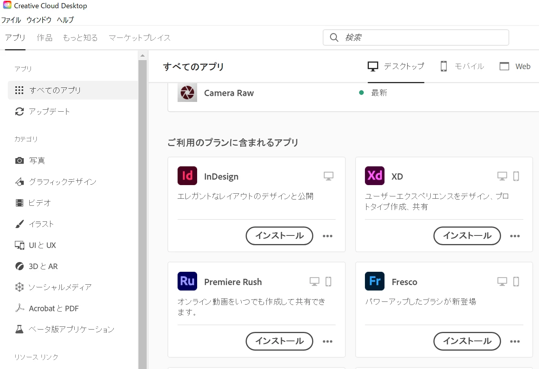Click the desktop monitor icon on InDesign card

(x=329, y=176)
